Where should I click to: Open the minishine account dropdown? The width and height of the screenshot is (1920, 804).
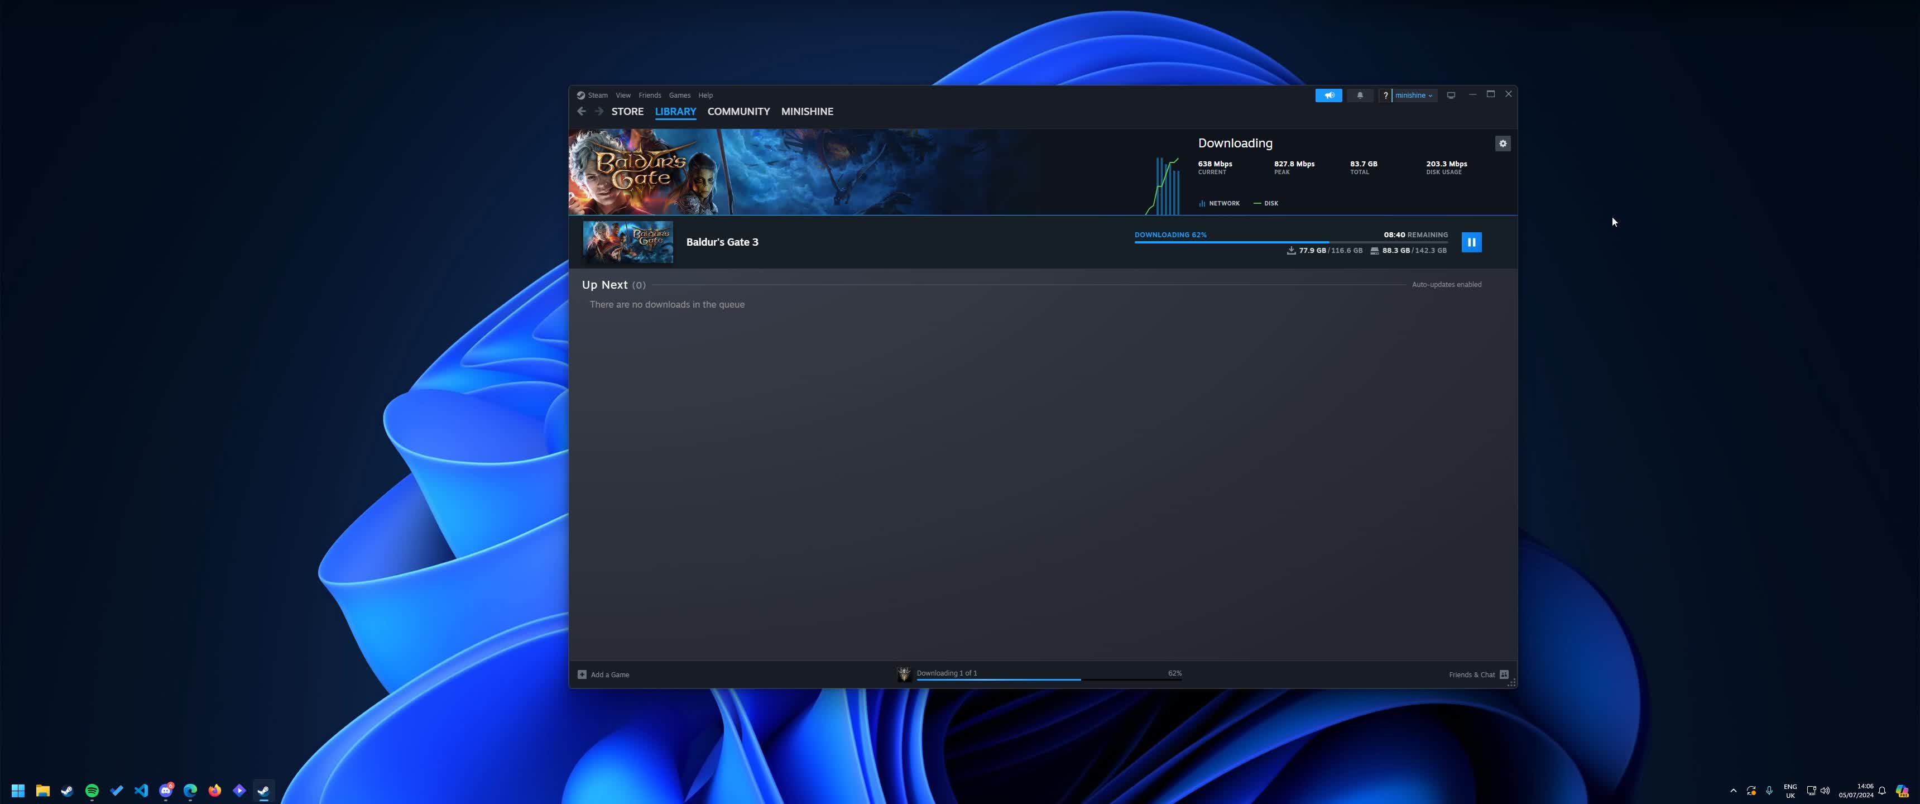coord(1412,95)
